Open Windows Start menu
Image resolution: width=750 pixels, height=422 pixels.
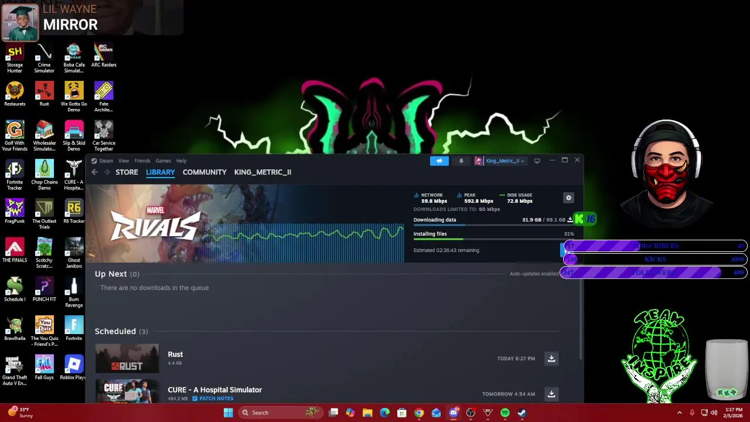click(228, 413)
